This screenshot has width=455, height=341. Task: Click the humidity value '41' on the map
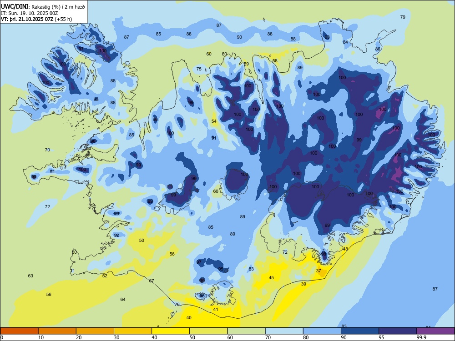[x=216, y=310]
